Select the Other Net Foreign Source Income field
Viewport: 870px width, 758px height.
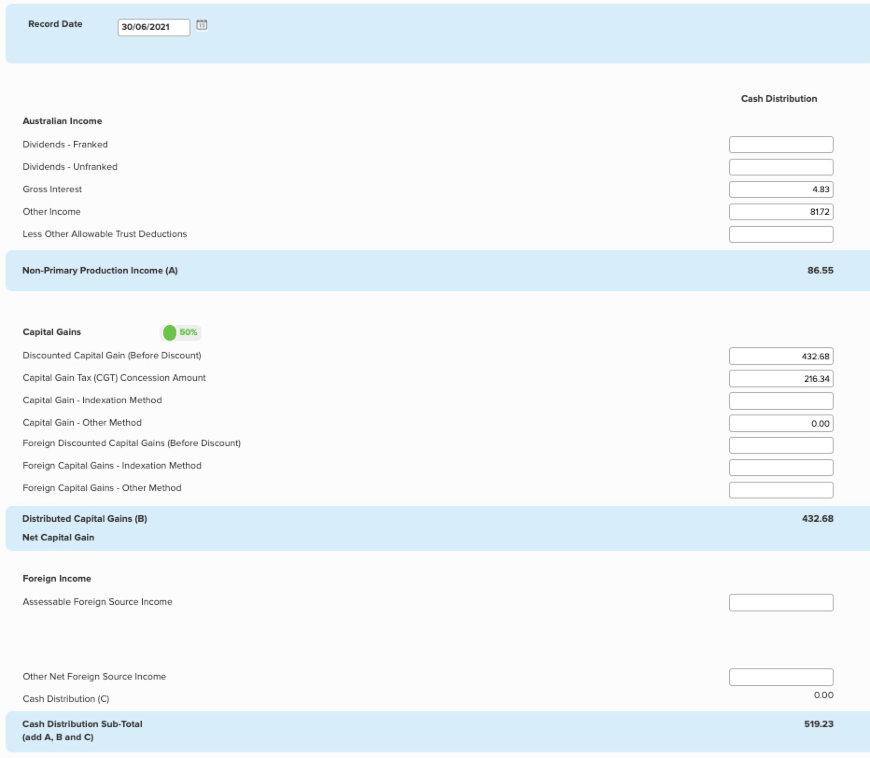tap(781, 677)
